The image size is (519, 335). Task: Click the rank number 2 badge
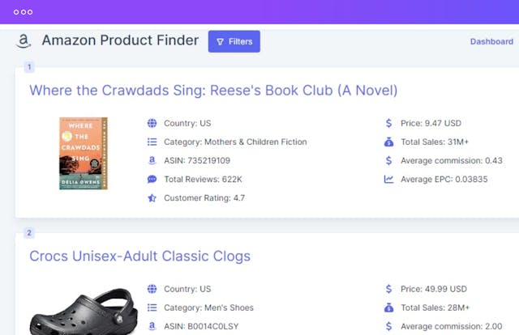pyautogui.click(x=29, y=233)
